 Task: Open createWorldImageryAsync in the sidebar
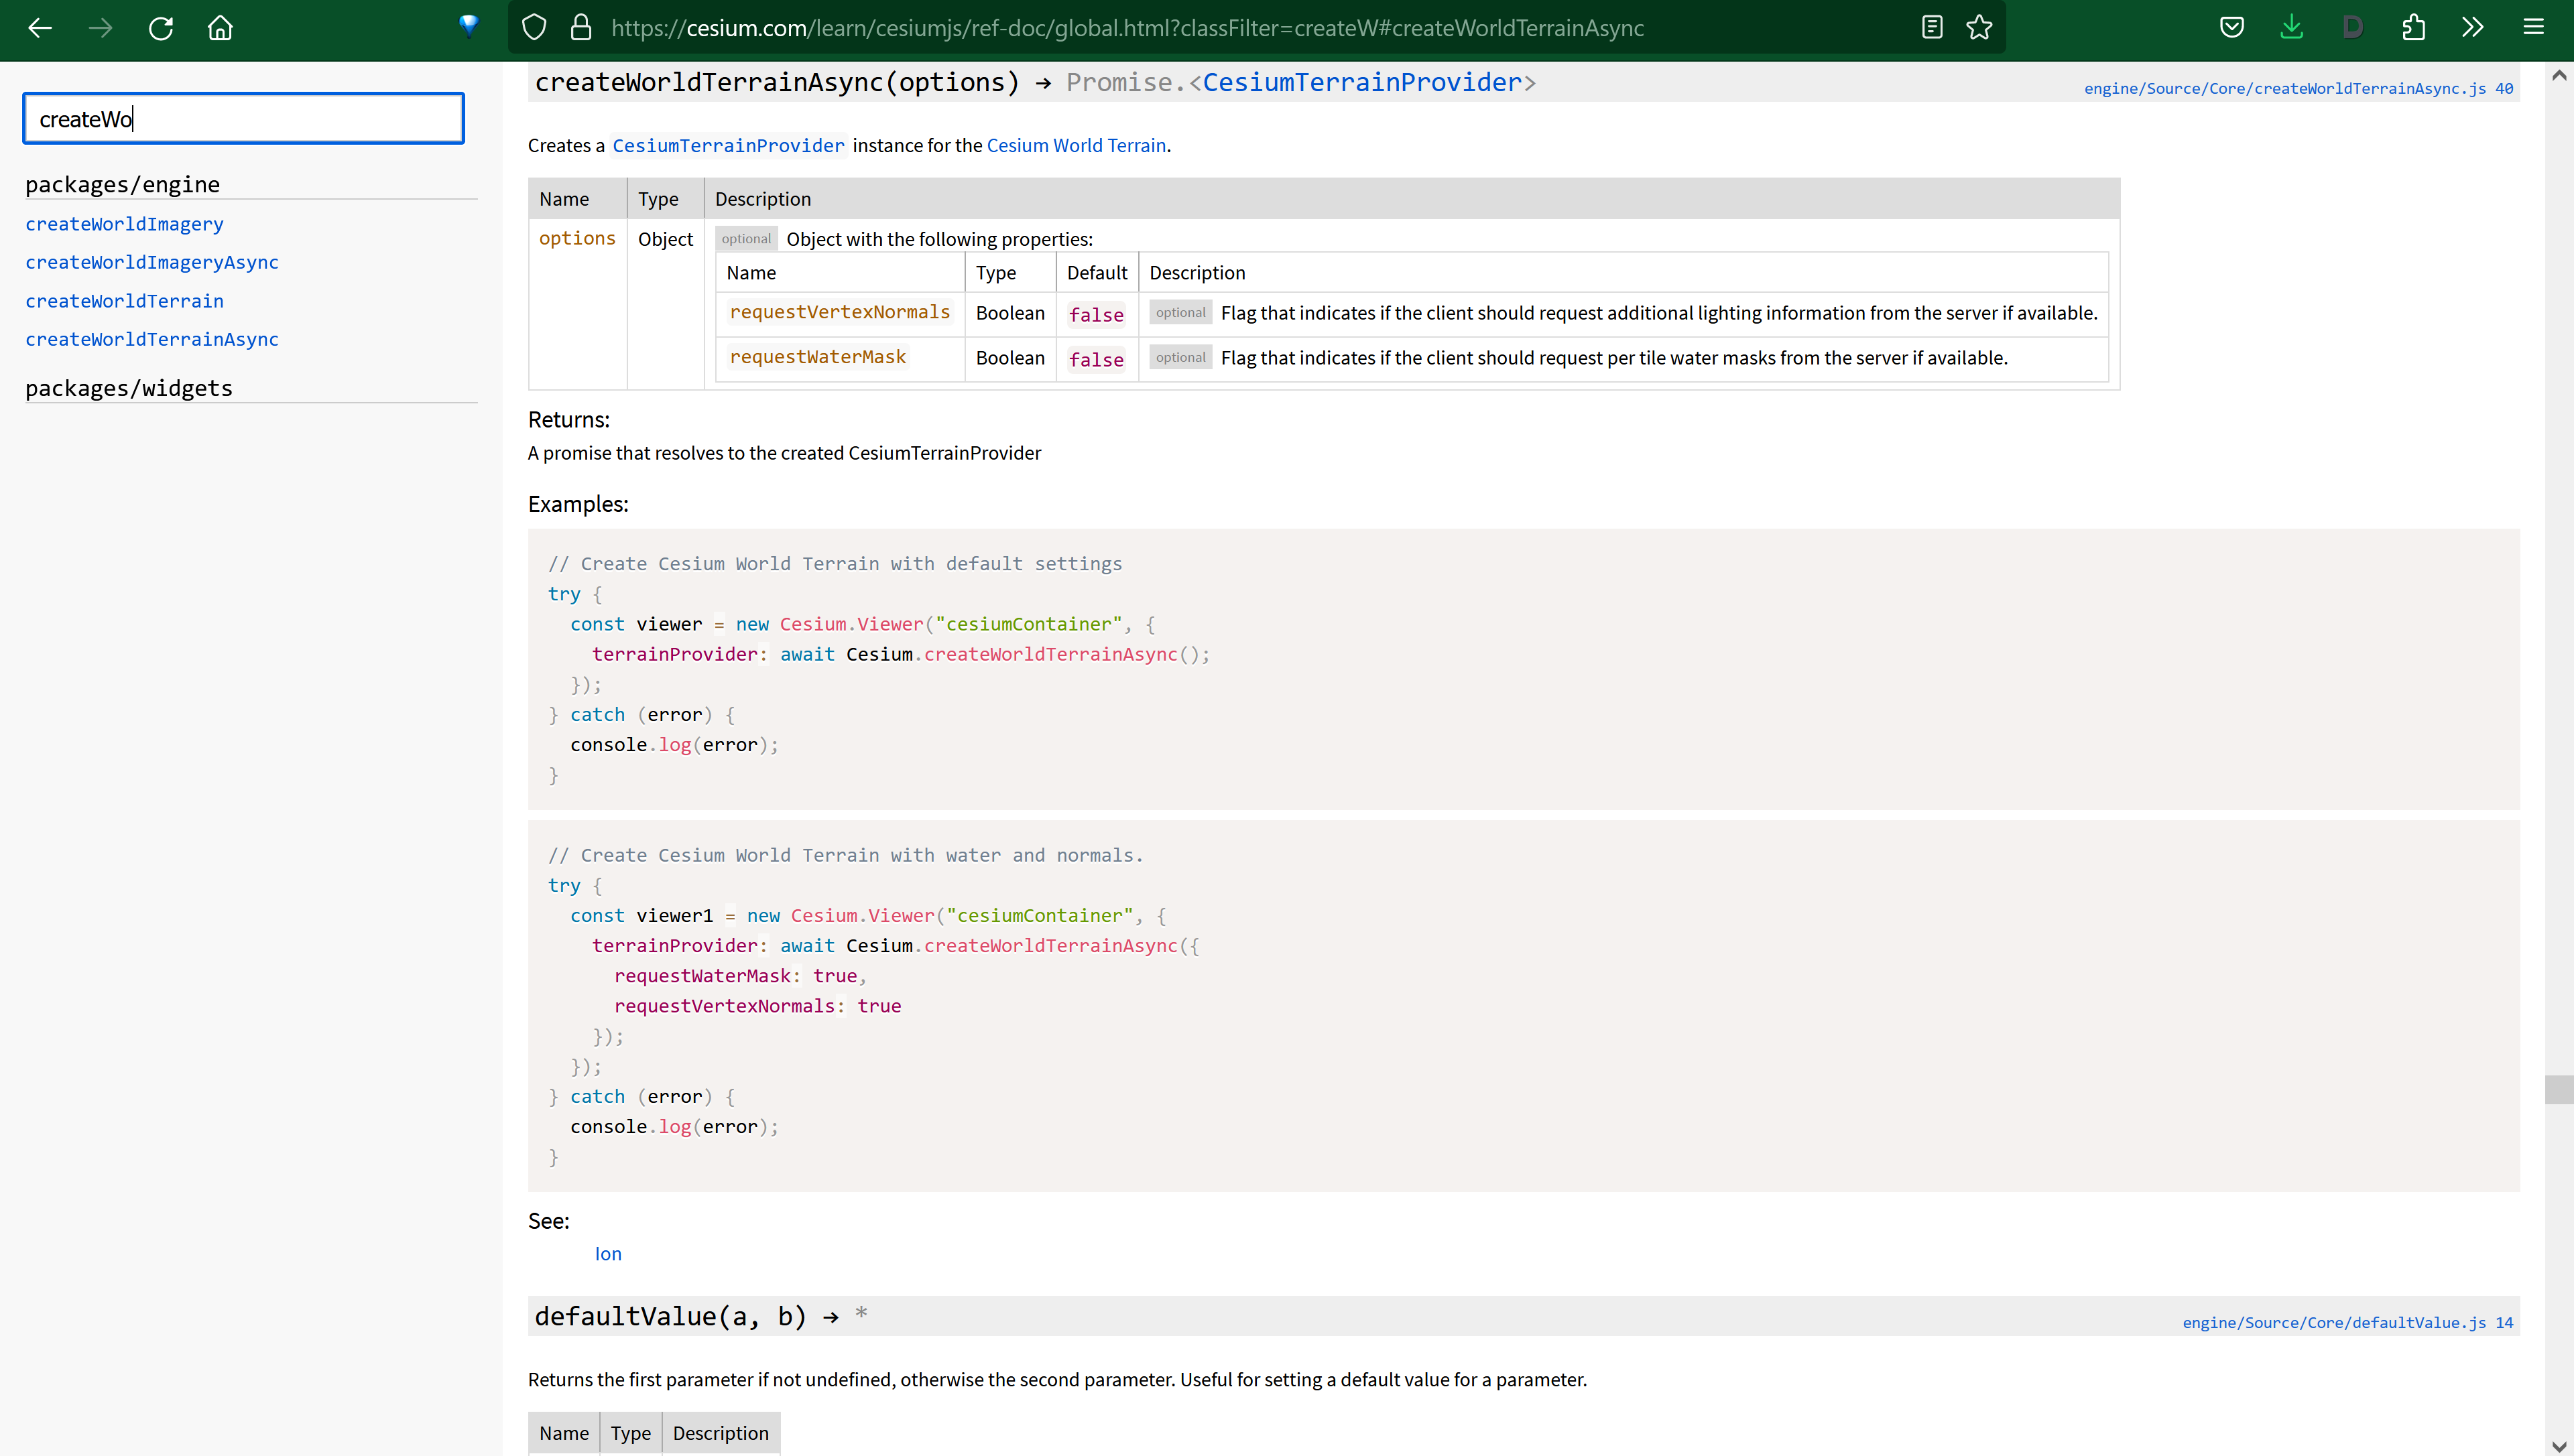tap(152, 262)
